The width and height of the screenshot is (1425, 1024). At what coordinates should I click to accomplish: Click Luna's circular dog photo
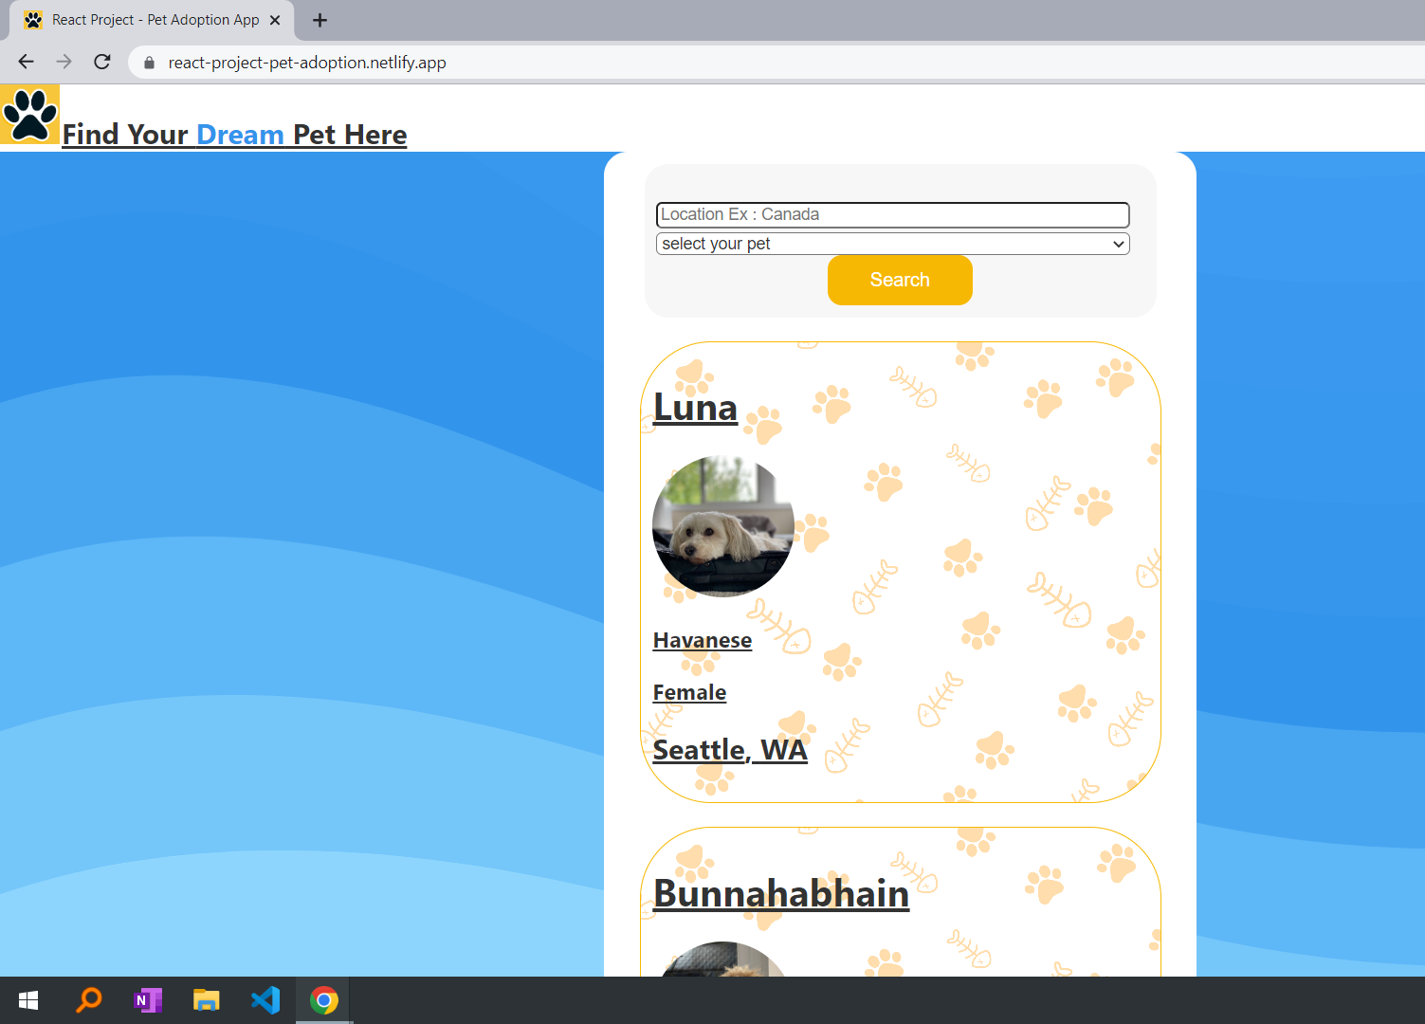723,526
